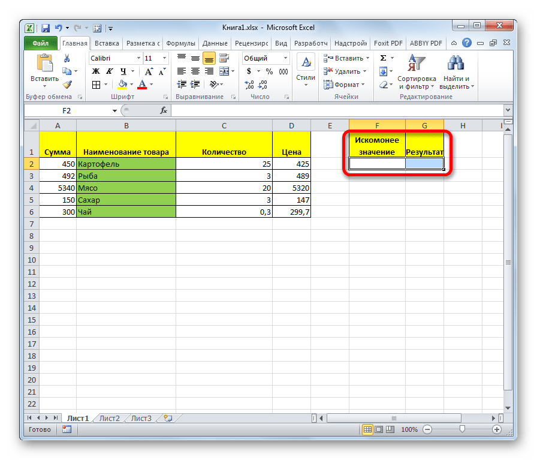Switch to Page Layout view

[379, 429]
